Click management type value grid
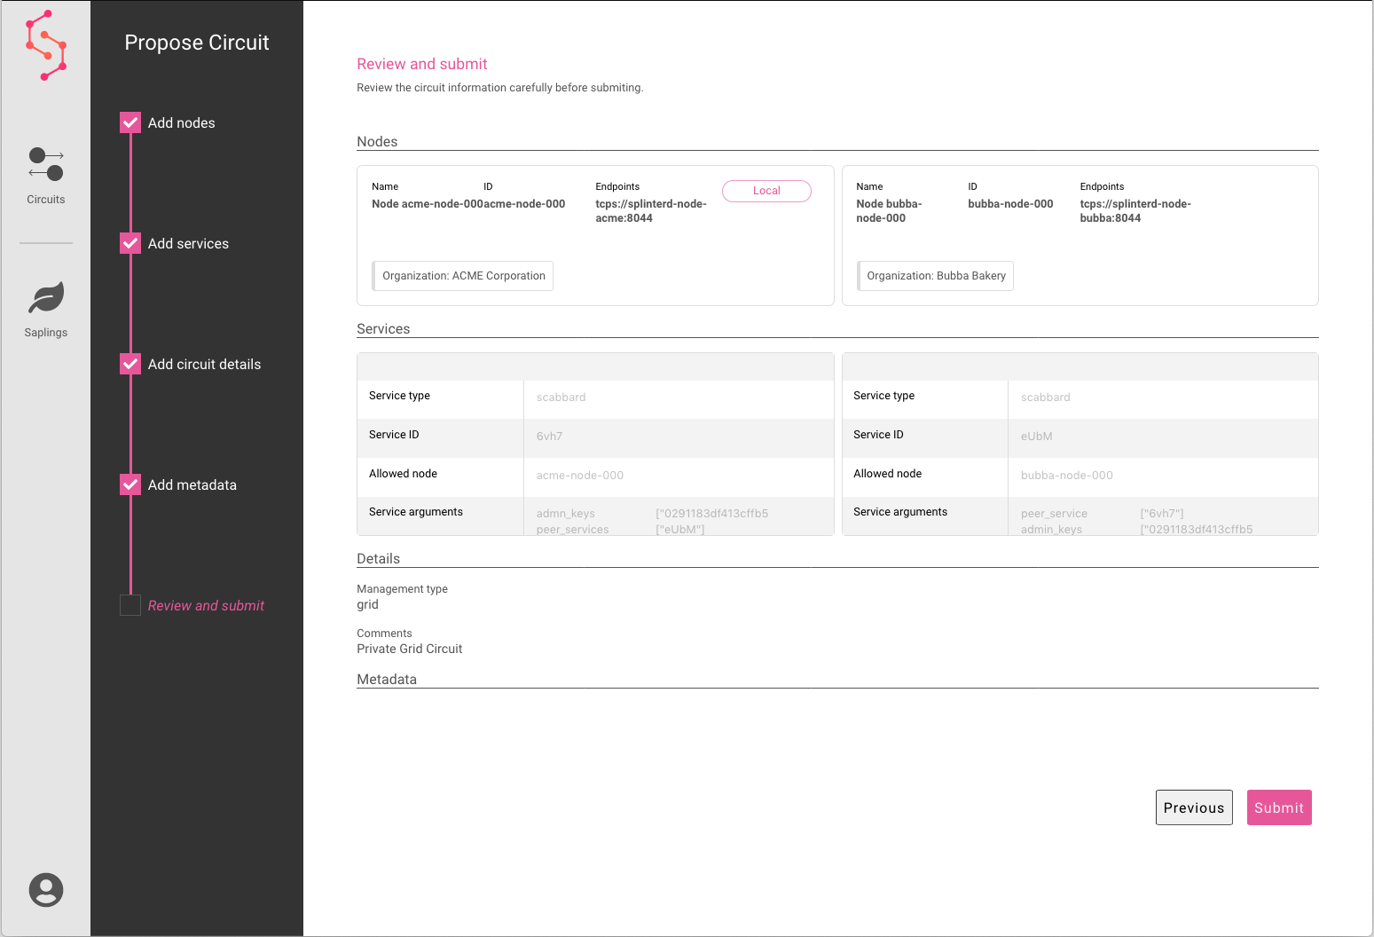 coord(367,605)
